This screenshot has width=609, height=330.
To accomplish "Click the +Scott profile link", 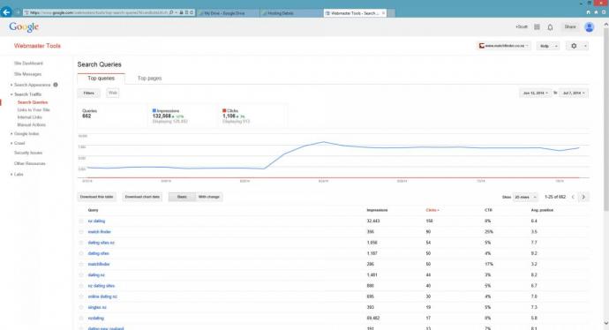I will 522,26.
